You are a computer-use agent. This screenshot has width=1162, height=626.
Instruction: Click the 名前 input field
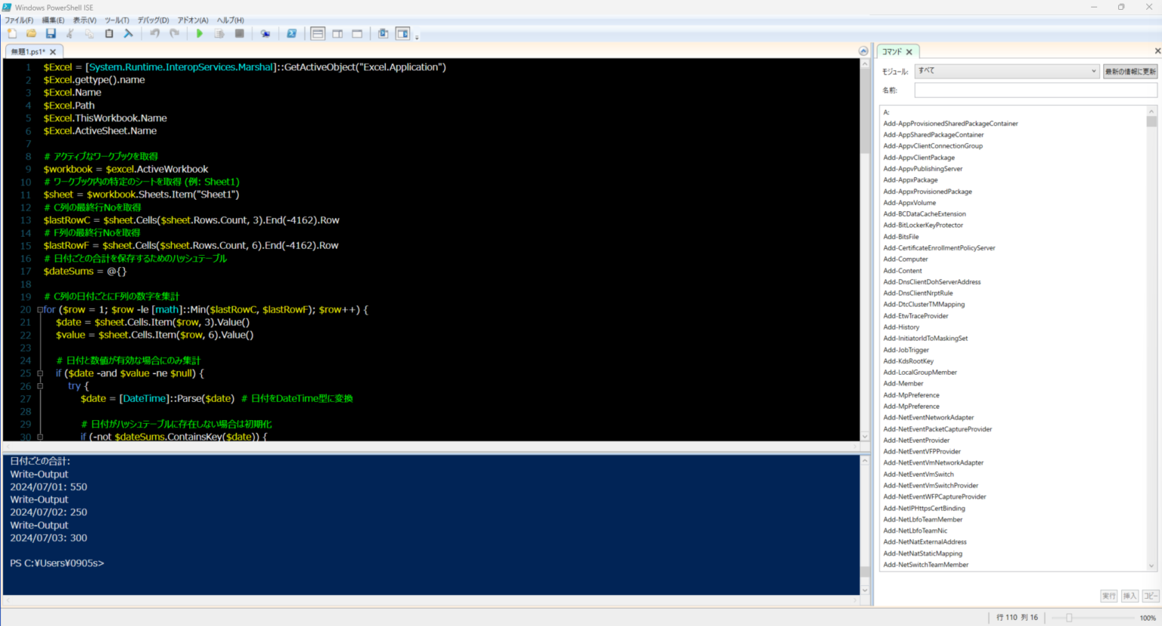click(1035, 90)
